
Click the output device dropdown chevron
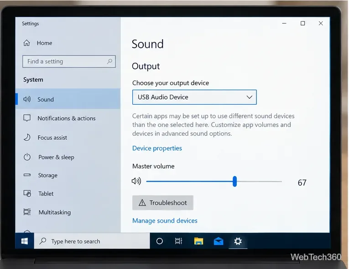(249, 97)
